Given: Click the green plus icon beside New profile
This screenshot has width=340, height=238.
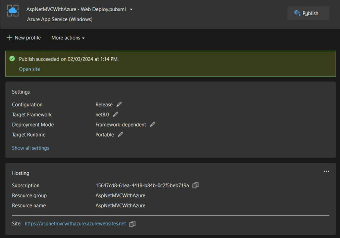Looking at the screenshot, I should [x=9, y=37].
